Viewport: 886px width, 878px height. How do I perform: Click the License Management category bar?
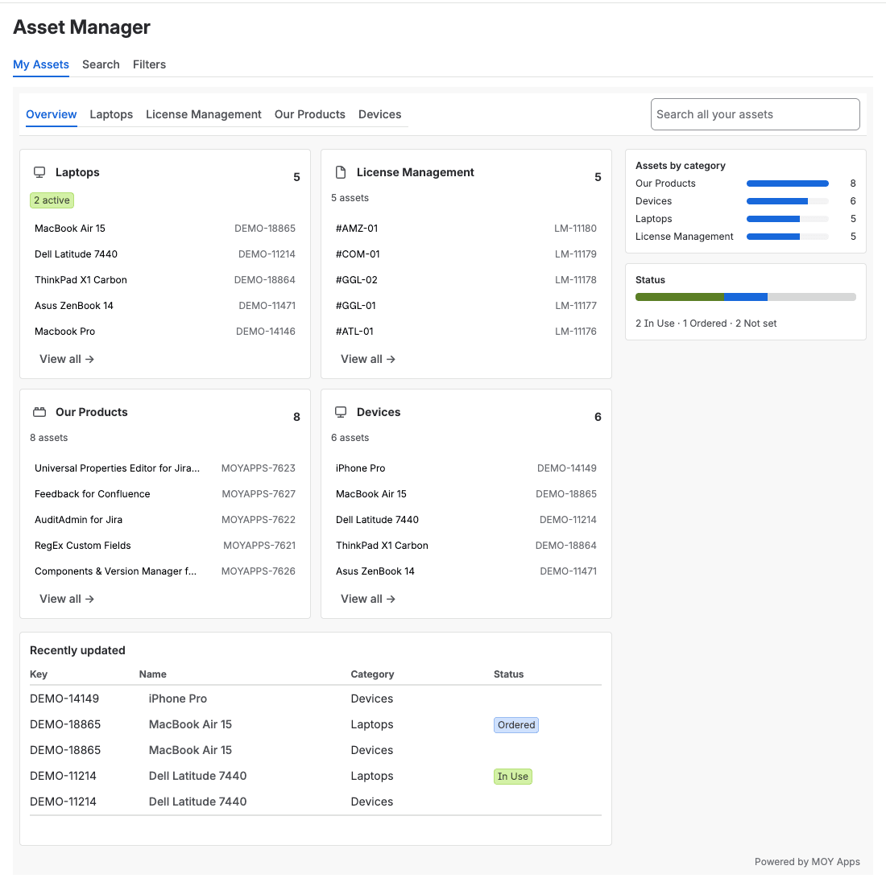pos(788,237)
